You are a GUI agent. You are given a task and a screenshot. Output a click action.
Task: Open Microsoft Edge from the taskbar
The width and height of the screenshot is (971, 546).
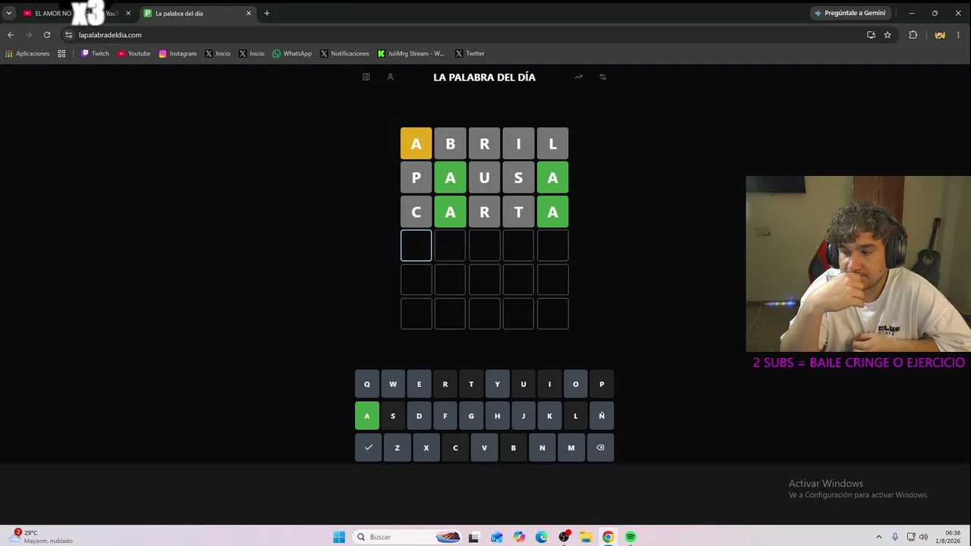pos(541,537)
